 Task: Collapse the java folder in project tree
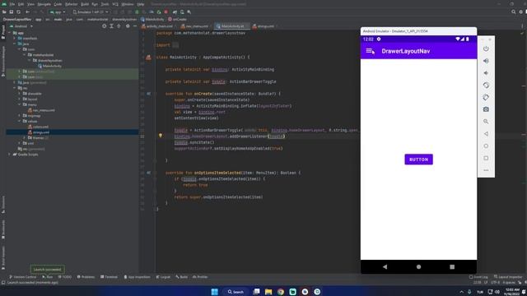tap(15, 44)
